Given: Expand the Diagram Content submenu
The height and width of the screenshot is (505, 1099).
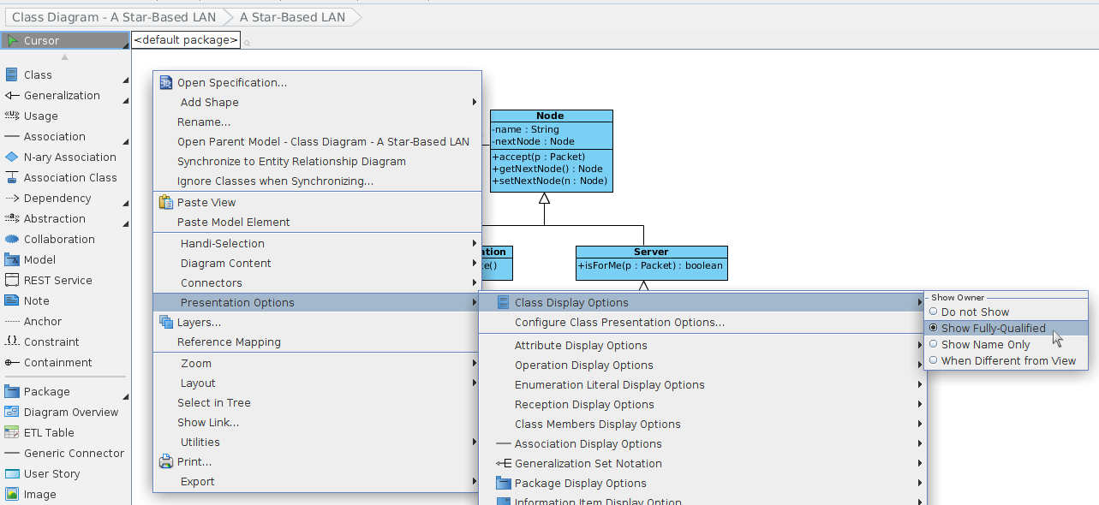Looking at the screenshot, I should (317, 263).
